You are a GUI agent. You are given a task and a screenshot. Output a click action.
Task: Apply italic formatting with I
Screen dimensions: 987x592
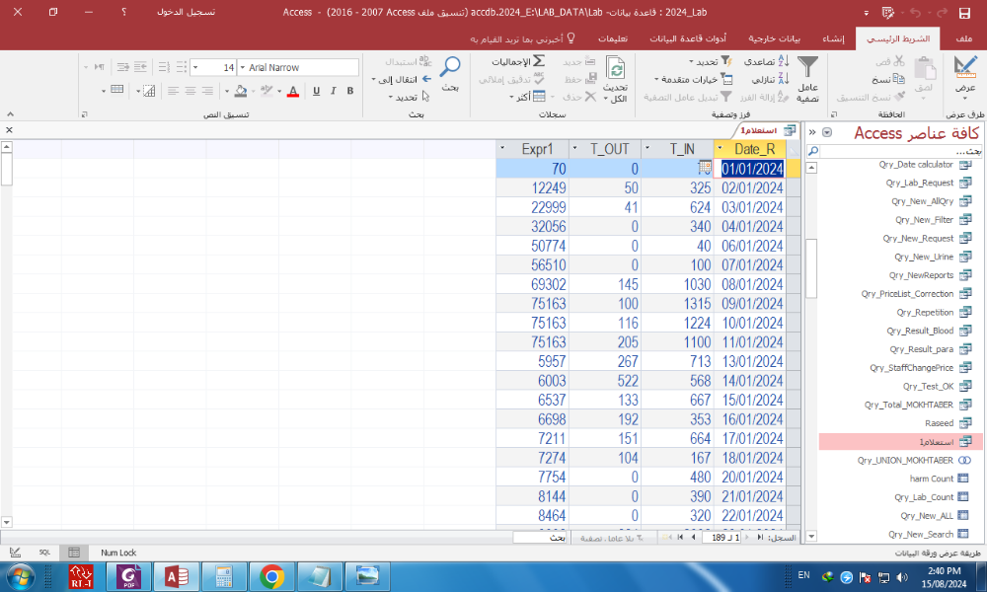333,91
